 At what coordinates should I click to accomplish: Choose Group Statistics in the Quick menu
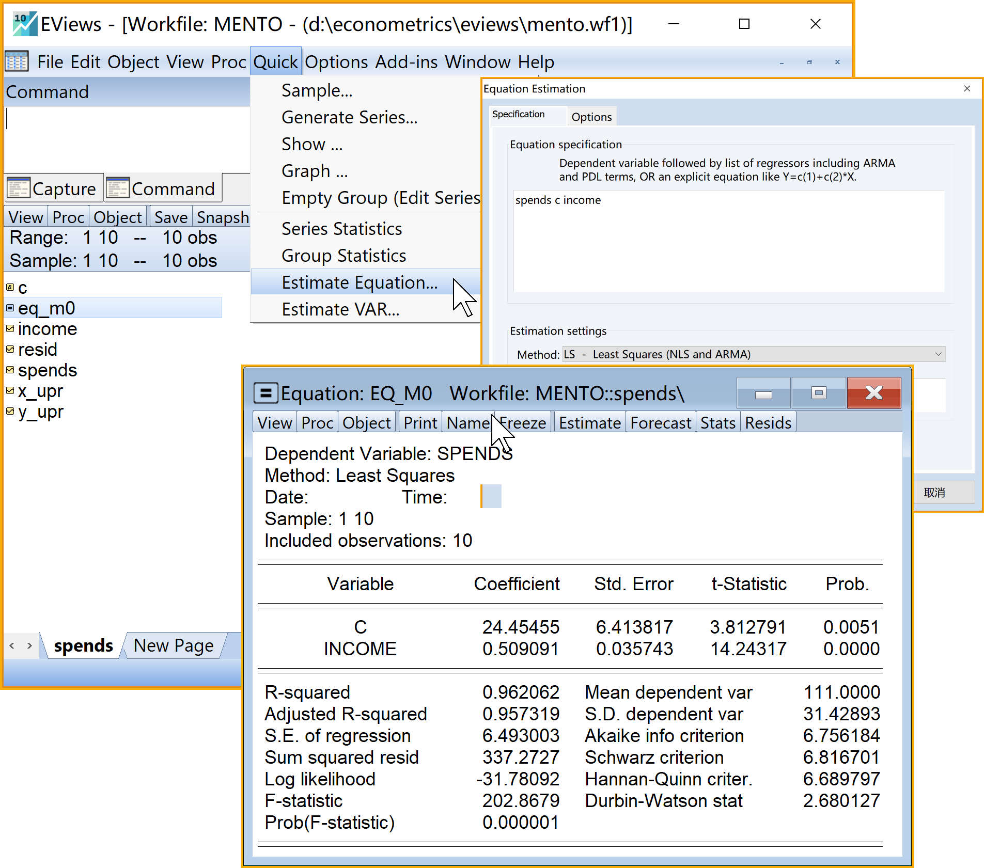click(343, 256)
